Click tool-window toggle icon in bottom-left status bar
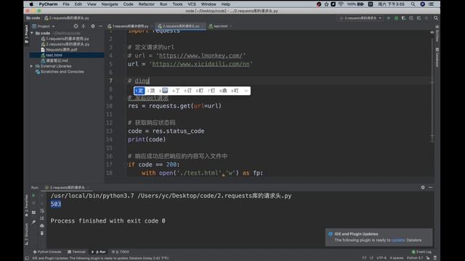Image resolution: width=465 pixels, height=261 pixels. (27, 258)
